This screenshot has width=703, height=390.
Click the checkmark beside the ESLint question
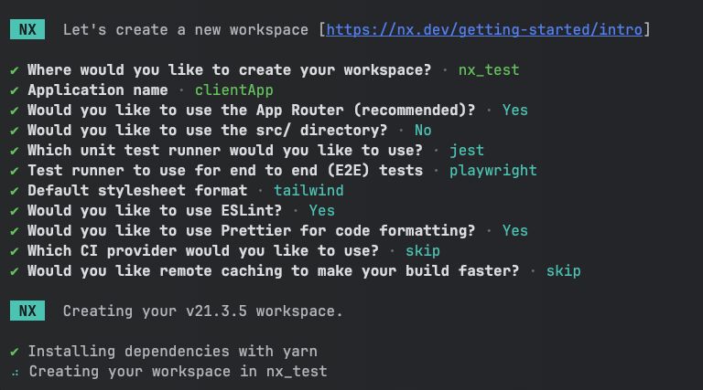click(15, 211)
